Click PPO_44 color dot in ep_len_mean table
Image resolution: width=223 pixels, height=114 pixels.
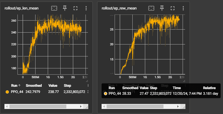click(x=7, y=92)
